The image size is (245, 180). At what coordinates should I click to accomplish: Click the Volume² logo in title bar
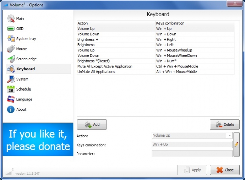point(6,5)
